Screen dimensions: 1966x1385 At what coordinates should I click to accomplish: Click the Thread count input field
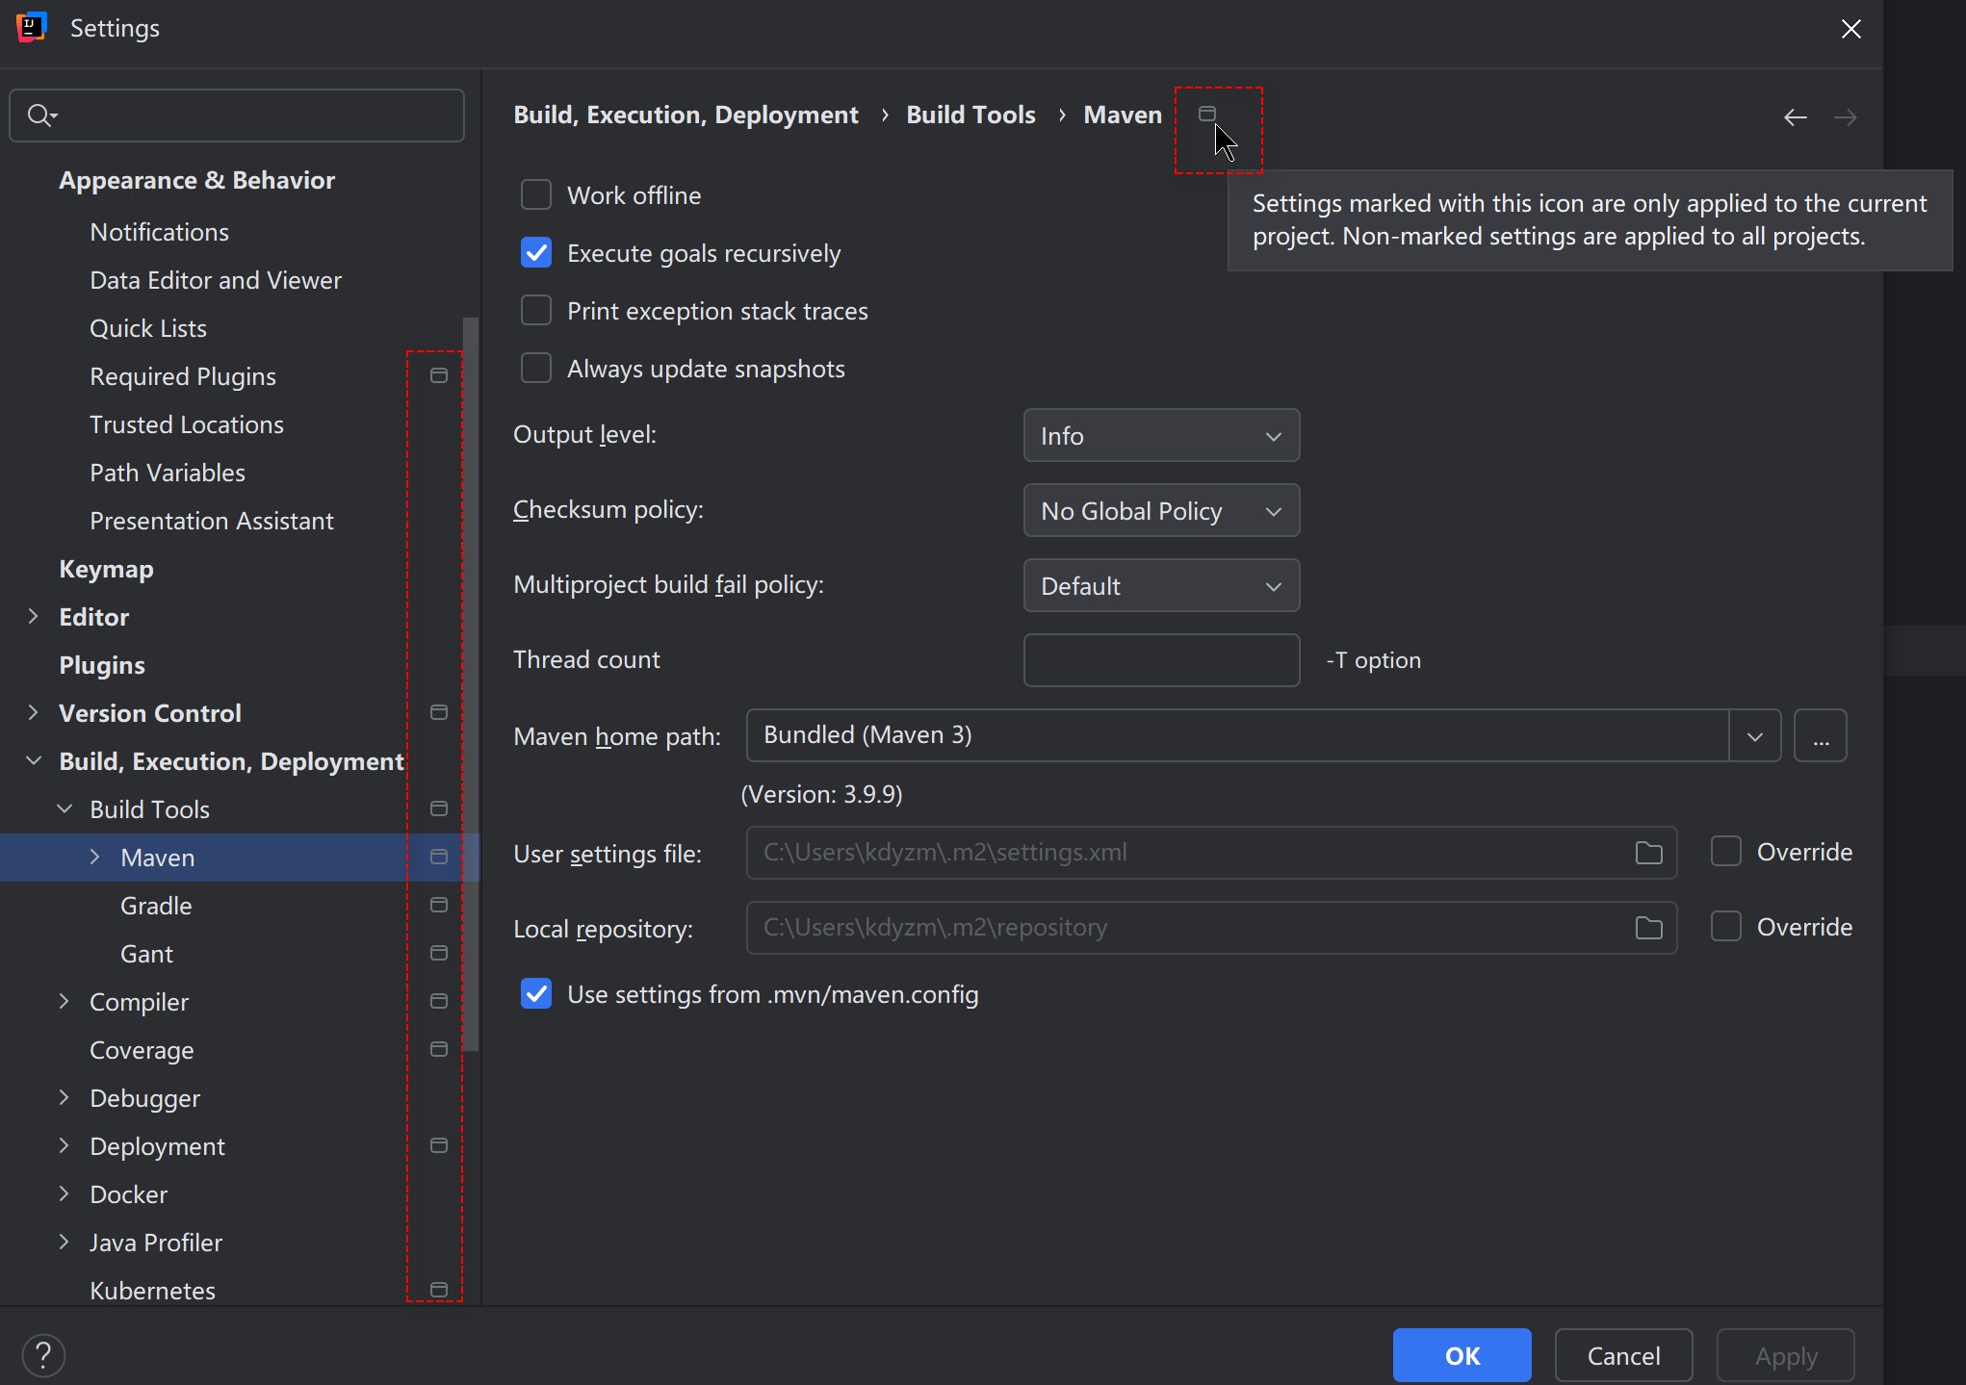(x=1161, y=660)
